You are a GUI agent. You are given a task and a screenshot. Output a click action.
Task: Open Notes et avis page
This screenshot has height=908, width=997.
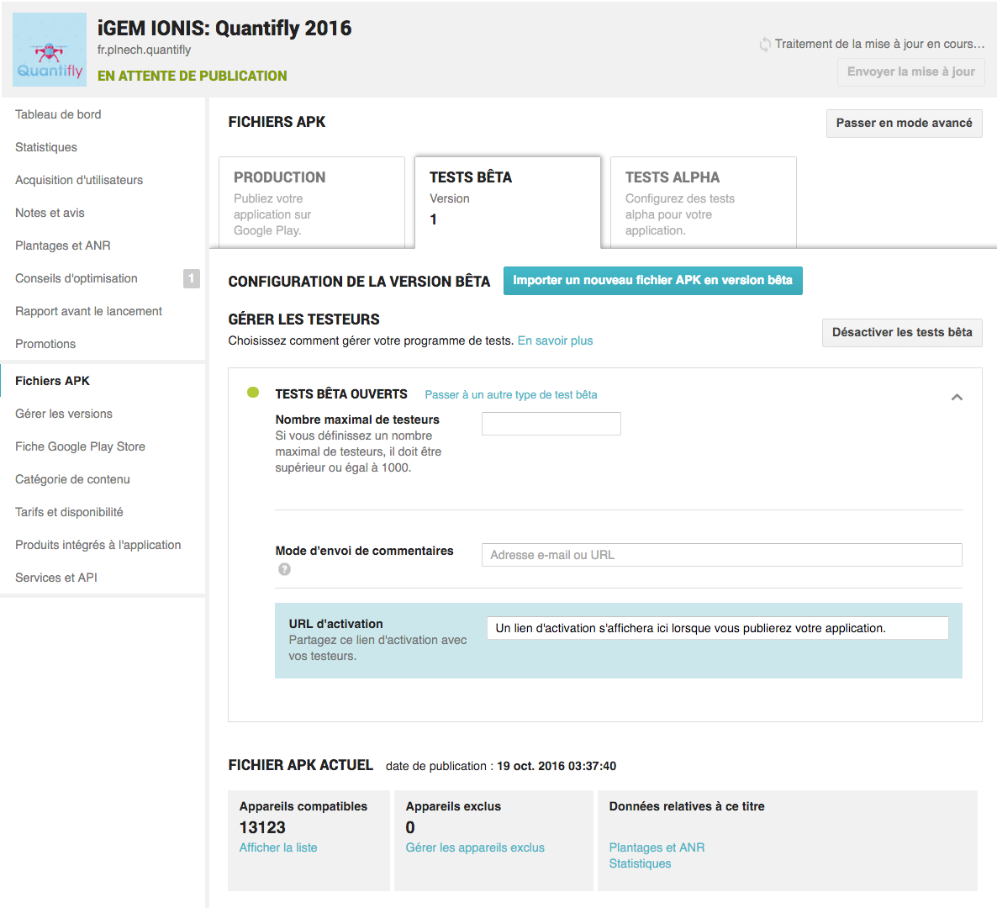pyautogui.click(x=50, y=213)
